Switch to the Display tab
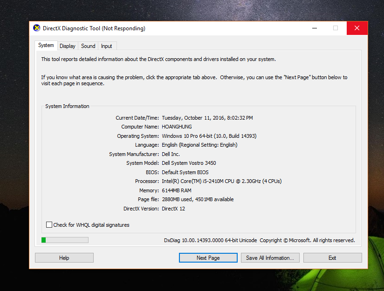 pyautogui.click(x=68, y=46)
